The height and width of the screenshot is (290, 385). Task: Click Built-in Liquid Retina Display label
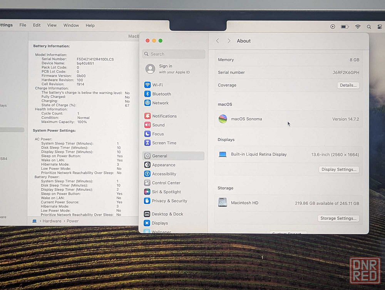click(x=259, y=154)
